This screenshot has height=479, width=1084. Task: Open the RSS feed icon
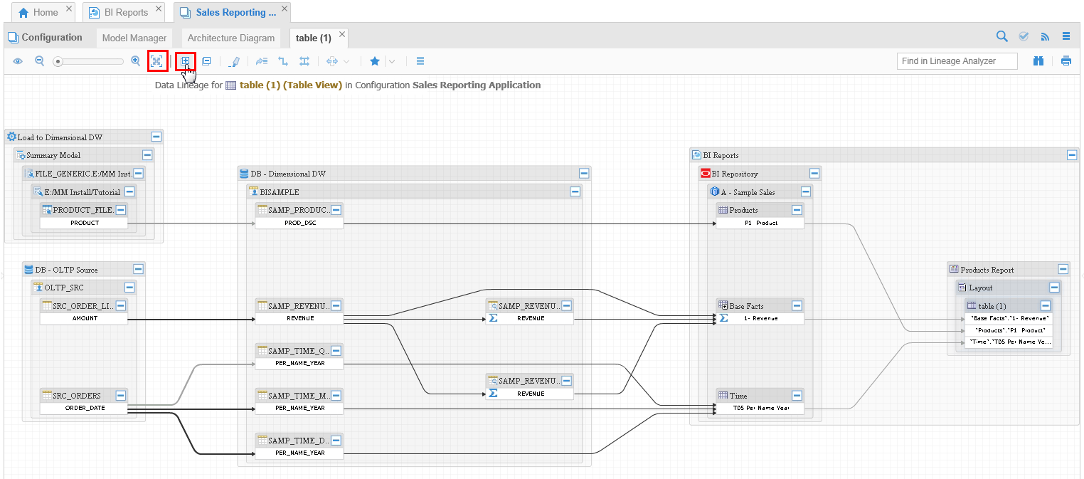[x=1045, y=36]
